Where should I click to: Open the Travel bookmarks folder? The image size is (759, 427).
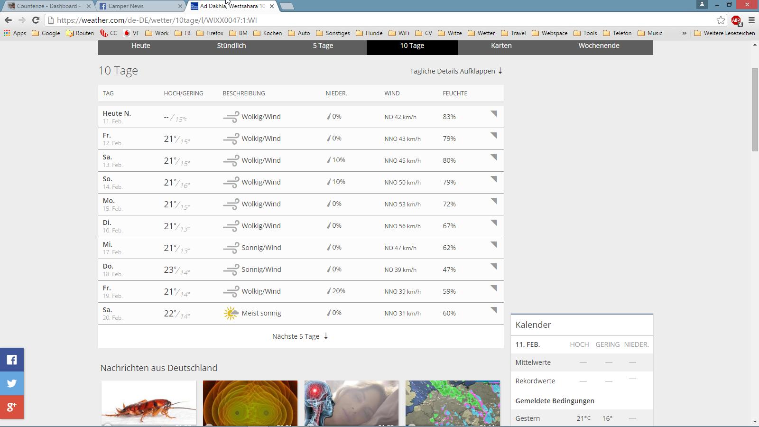[x=514, y=33]
